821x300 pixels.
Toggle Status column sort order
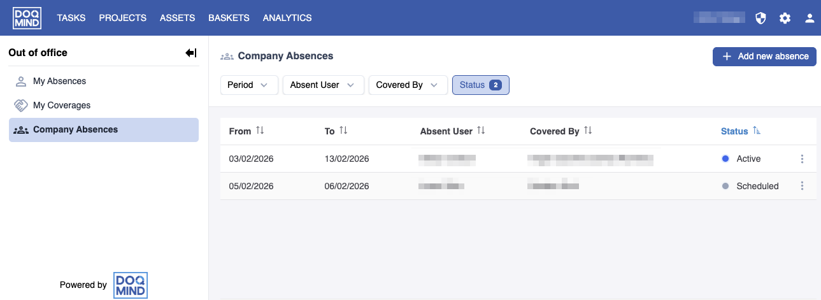tap(757, 131)
